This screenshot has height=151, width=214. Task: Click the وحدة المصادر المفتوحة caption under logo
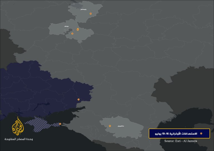pos(19,139)
